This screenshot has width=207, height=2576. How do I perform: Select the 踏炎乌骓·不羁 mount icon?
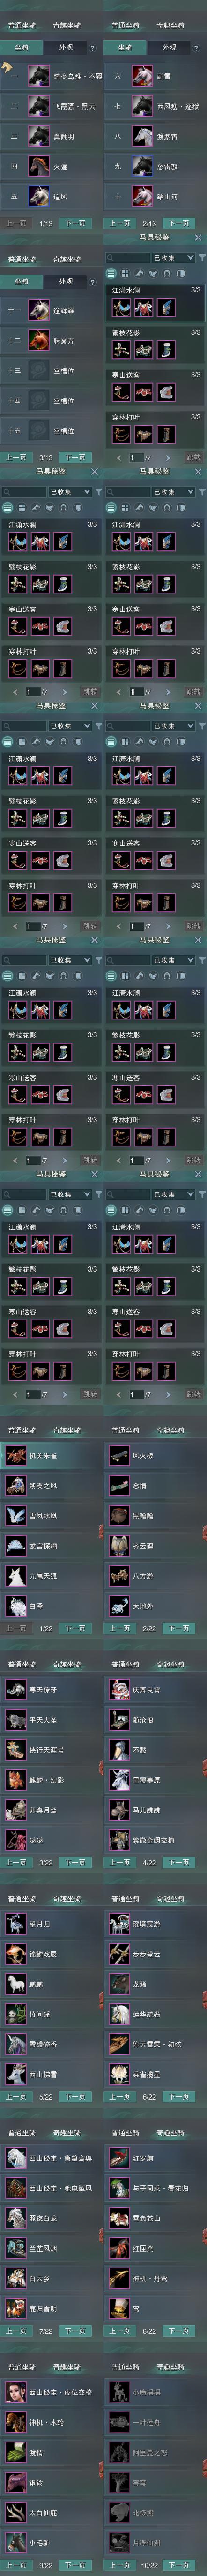(39, 76)
